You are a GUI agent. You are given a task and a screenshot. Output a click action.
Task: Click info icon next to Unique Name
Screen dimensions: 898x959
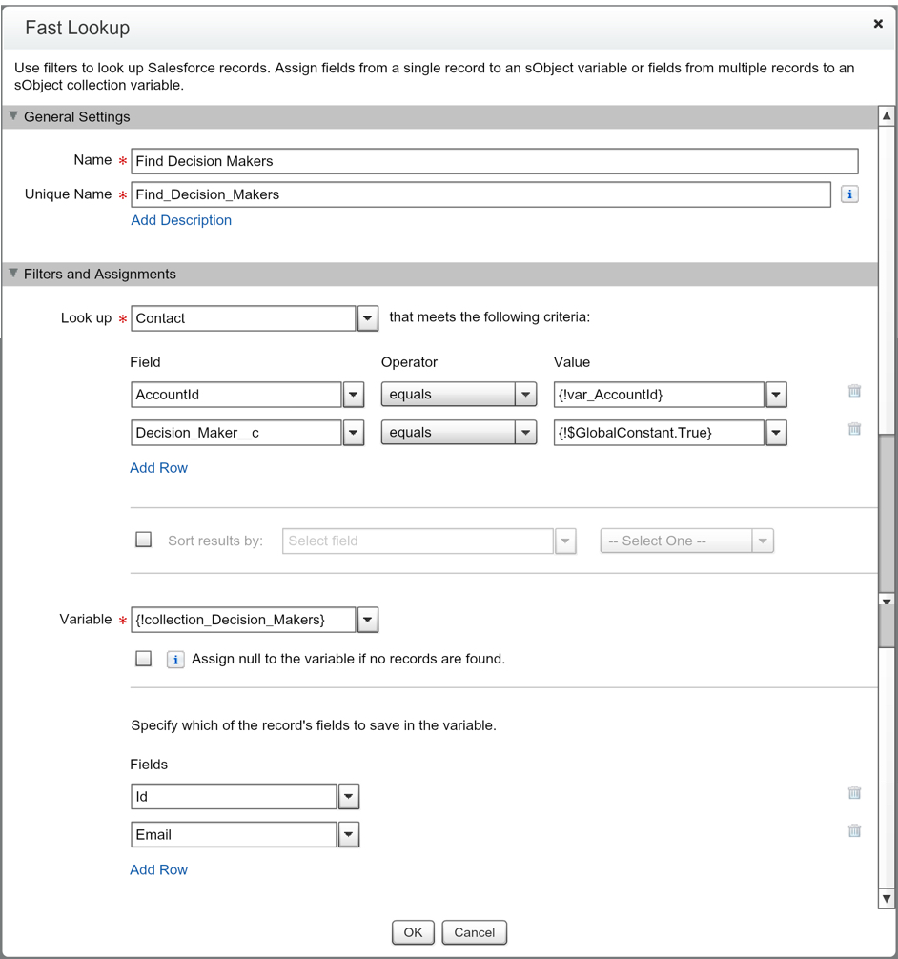click(x=849, y=194)
